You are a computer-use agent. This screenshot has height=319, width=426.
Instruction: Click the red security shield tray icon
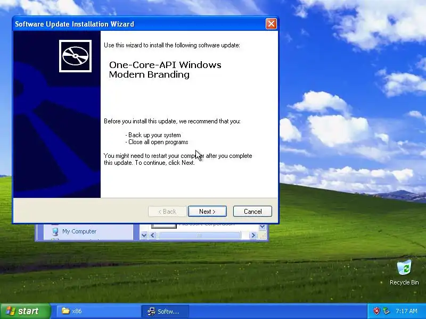pyautogui.click(x=376, y=311)
